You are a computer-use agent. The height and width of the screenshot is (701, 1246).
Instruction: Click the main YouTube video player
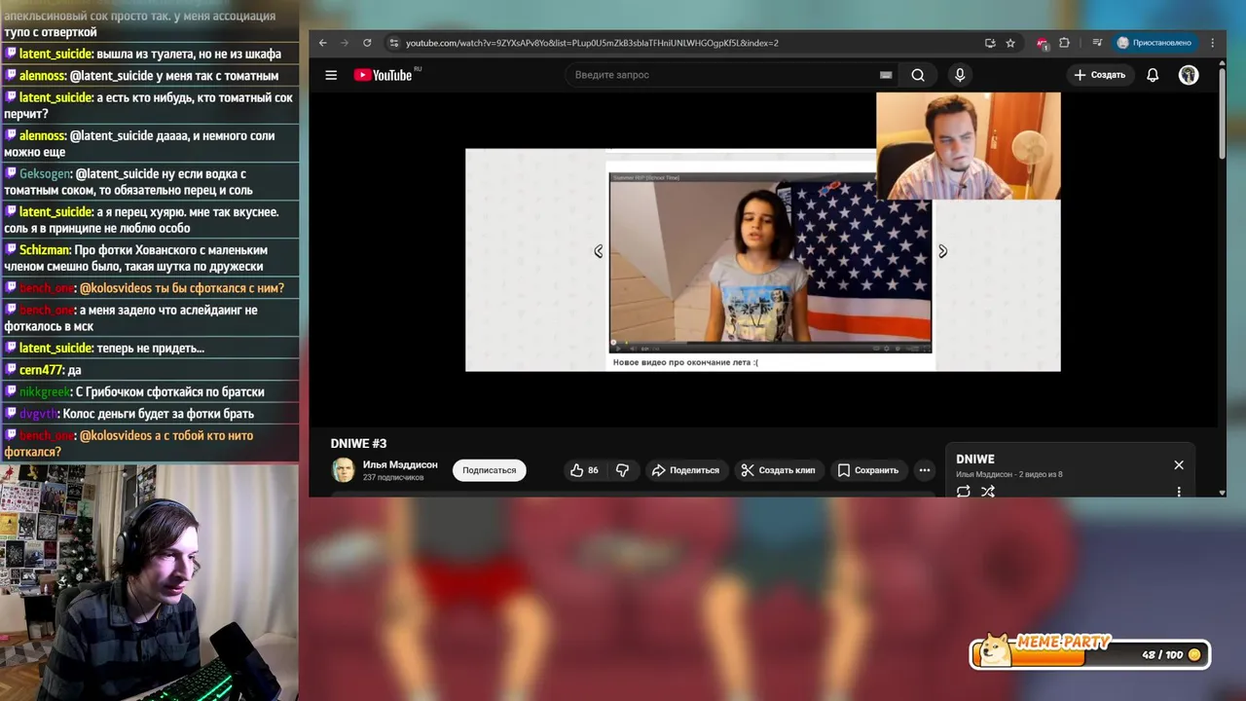click(x=762, y=259)
